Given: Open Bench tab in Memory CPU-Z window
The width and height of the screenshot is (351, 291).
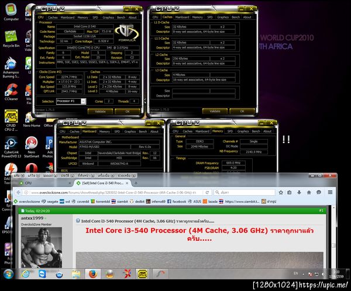Looking at the screenshot, I should 256,131.
